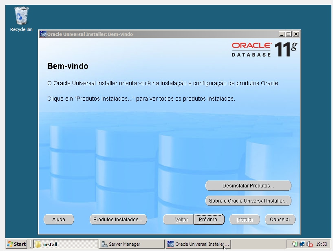The image size is (333, 251).
Task: Open Sobre o Oracle Universal Installer
Action: pos(248,200)
